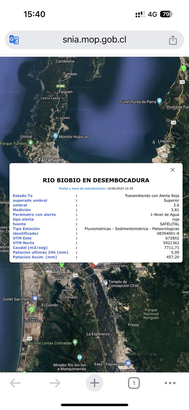The width and height of the screenshot is (189, 410).
Task: Tap the La Esperanza map label
Action: pos(98,333)
